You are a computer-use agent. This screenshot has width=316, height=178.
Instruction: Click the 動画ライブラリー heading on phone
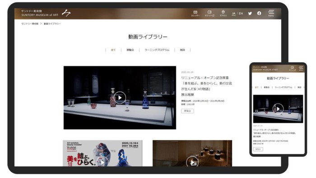click(x=278, y=78)
